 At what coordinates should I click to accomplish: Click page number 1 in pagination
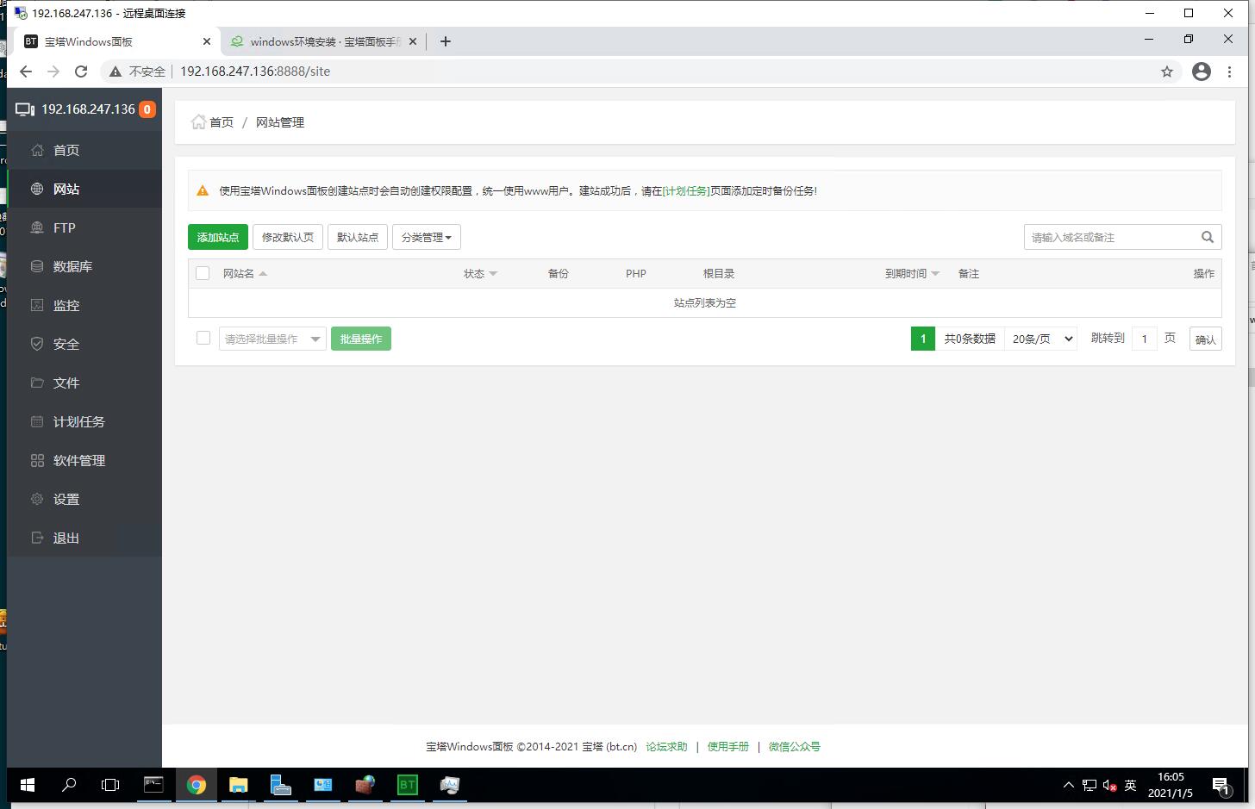tap(923, 339)
